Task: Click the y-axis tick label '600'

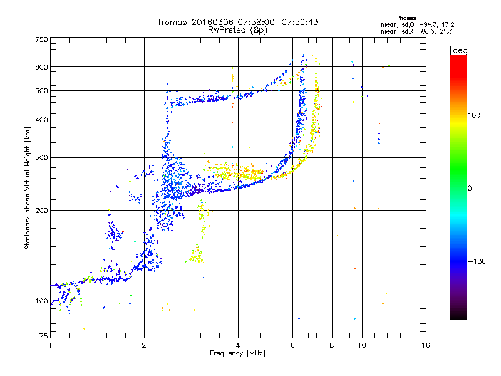Action: (x=41, y=67)
